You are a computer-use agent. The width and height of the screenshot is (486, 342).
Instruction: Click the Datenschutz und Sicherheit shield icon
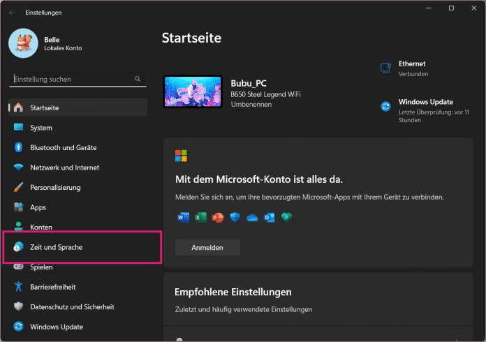(x=18, y=306)
